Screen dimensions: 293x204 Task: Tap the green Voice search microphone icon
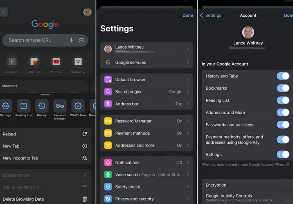point(108,175)
